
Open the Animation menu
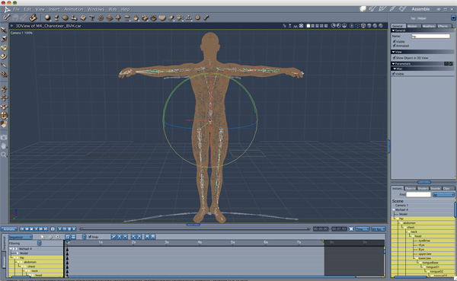[x=73, y=9]
